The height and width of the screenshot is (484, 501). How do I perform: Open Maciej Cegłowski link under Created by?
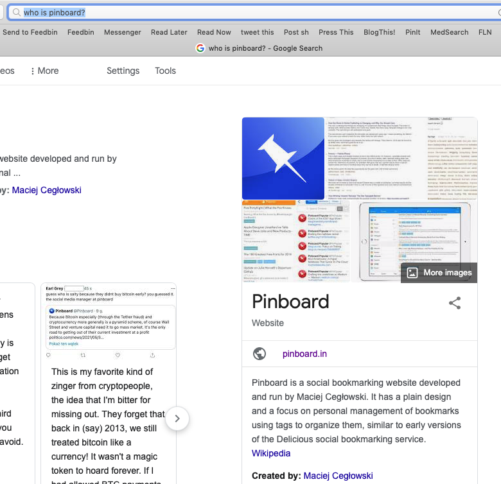click(x=338, y=476)
